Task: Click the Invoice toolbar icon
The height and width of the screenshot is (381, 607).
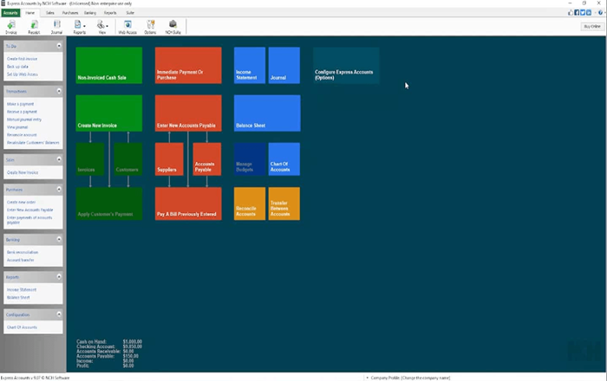Action: pyautogui.click(x=11, y=27)
